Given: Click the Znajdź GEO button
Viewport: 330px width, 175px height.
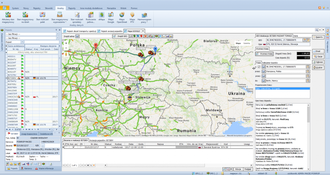Looking at the screenshot, I should [x=120, y=36].
